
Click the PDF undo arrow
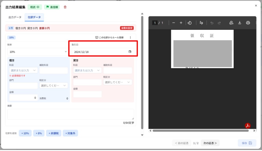[212, 23]
